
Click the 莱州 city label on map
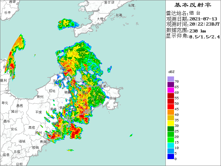click(x=40, y=97)
